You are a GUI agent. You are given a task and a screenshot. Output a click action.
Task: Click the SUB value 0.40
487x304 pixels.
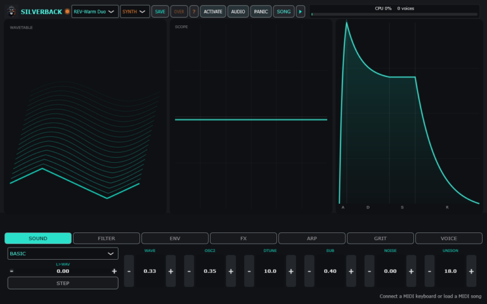click(x=330, y=271)
